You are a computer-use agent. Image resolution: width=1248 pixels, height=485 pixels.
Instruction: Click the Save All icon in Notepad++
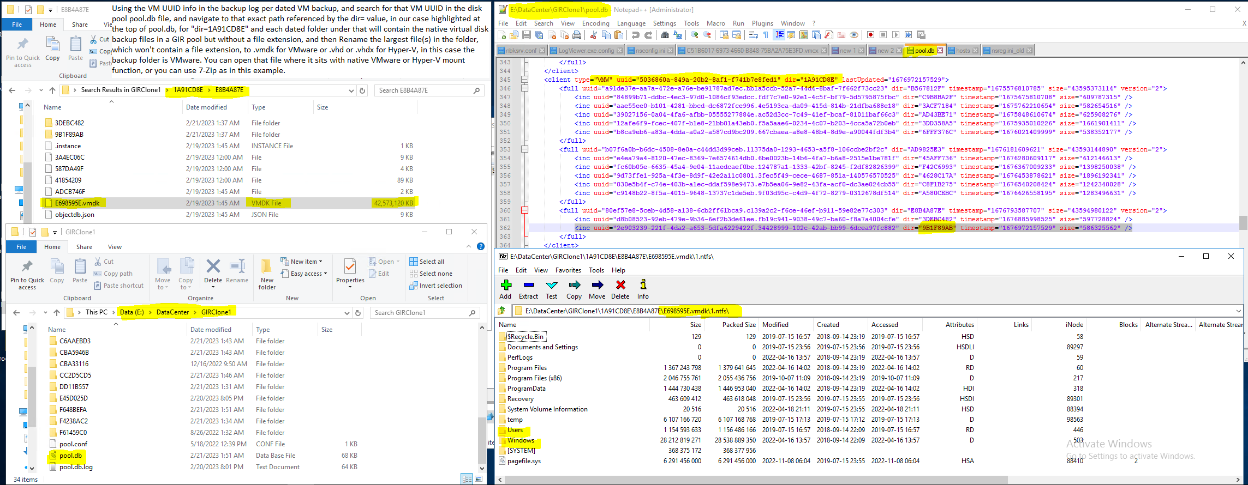[x=539, y=35]
